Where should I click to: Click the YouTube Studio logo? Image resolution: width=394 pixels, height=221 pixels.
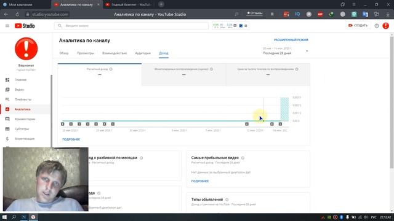pos(25,26)
